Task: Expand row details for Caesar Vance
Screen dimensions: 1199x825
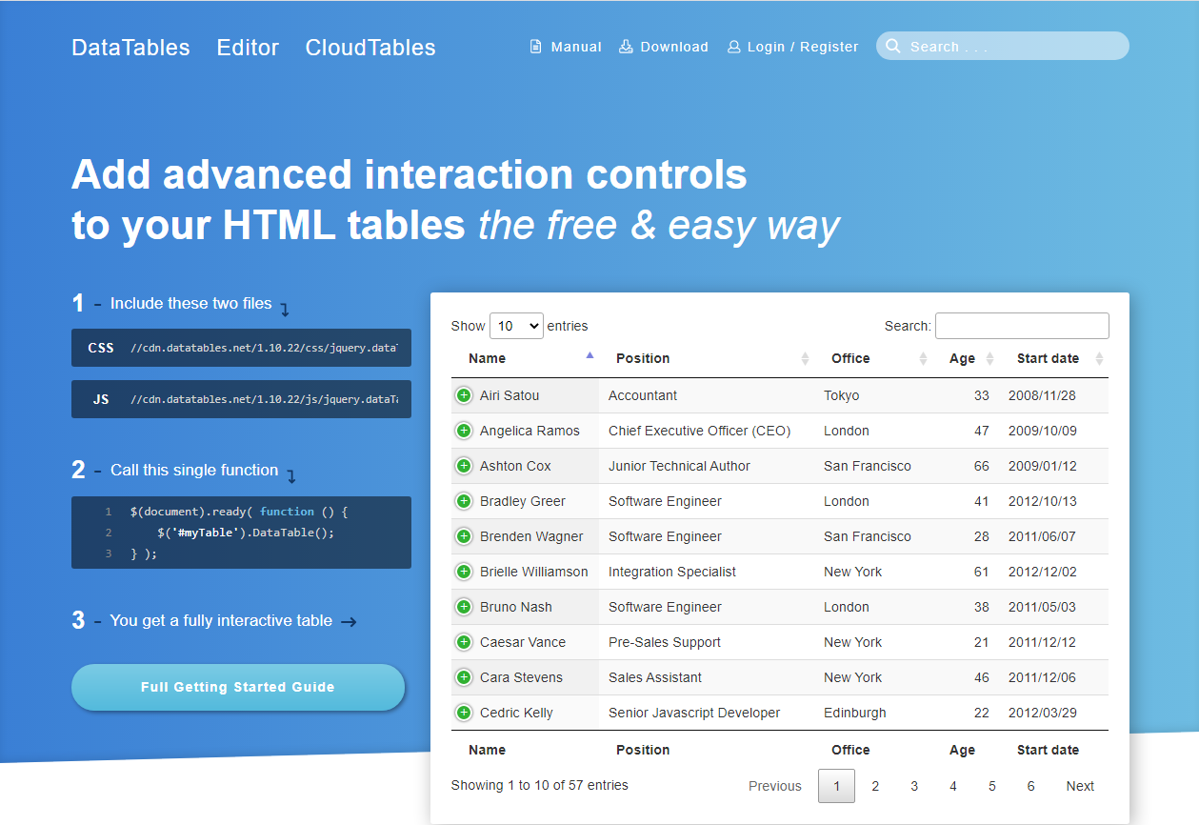Action: [x=464, y=642]
